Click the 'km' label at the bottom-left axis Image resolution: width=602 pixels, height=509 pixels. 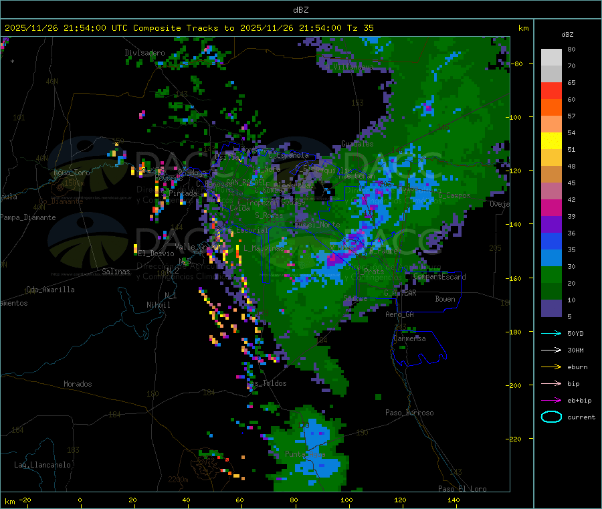[x=9, y=502]
